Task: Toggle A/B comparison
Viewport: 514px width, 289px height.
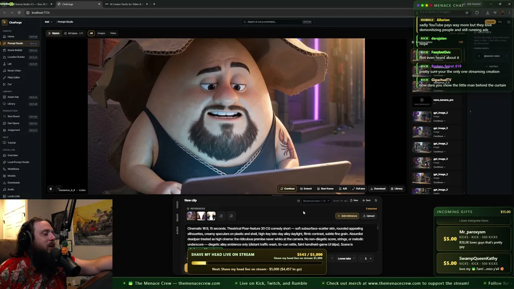Action: pos(343,189)
